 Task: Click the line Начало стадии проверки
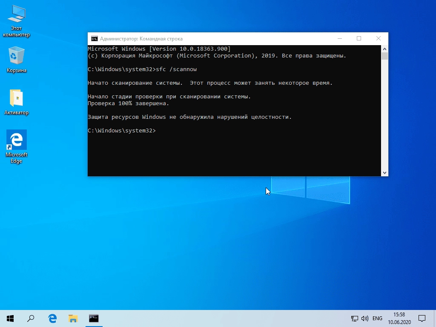coord(169,97)
